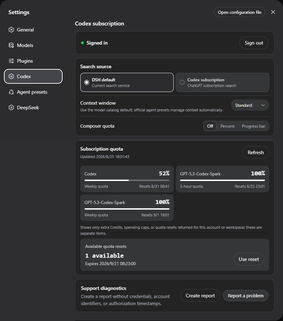Select the DSH default search source

[x=127, y=82]
